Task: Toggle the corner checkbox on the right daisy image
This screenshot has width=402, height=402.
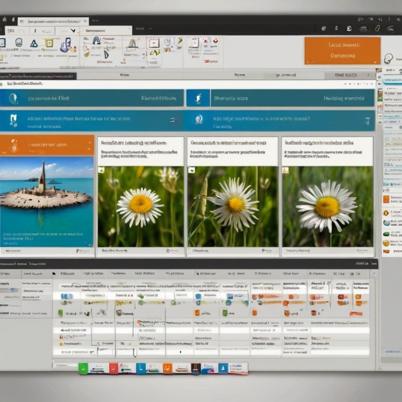Action: click(x=285, y=170)
